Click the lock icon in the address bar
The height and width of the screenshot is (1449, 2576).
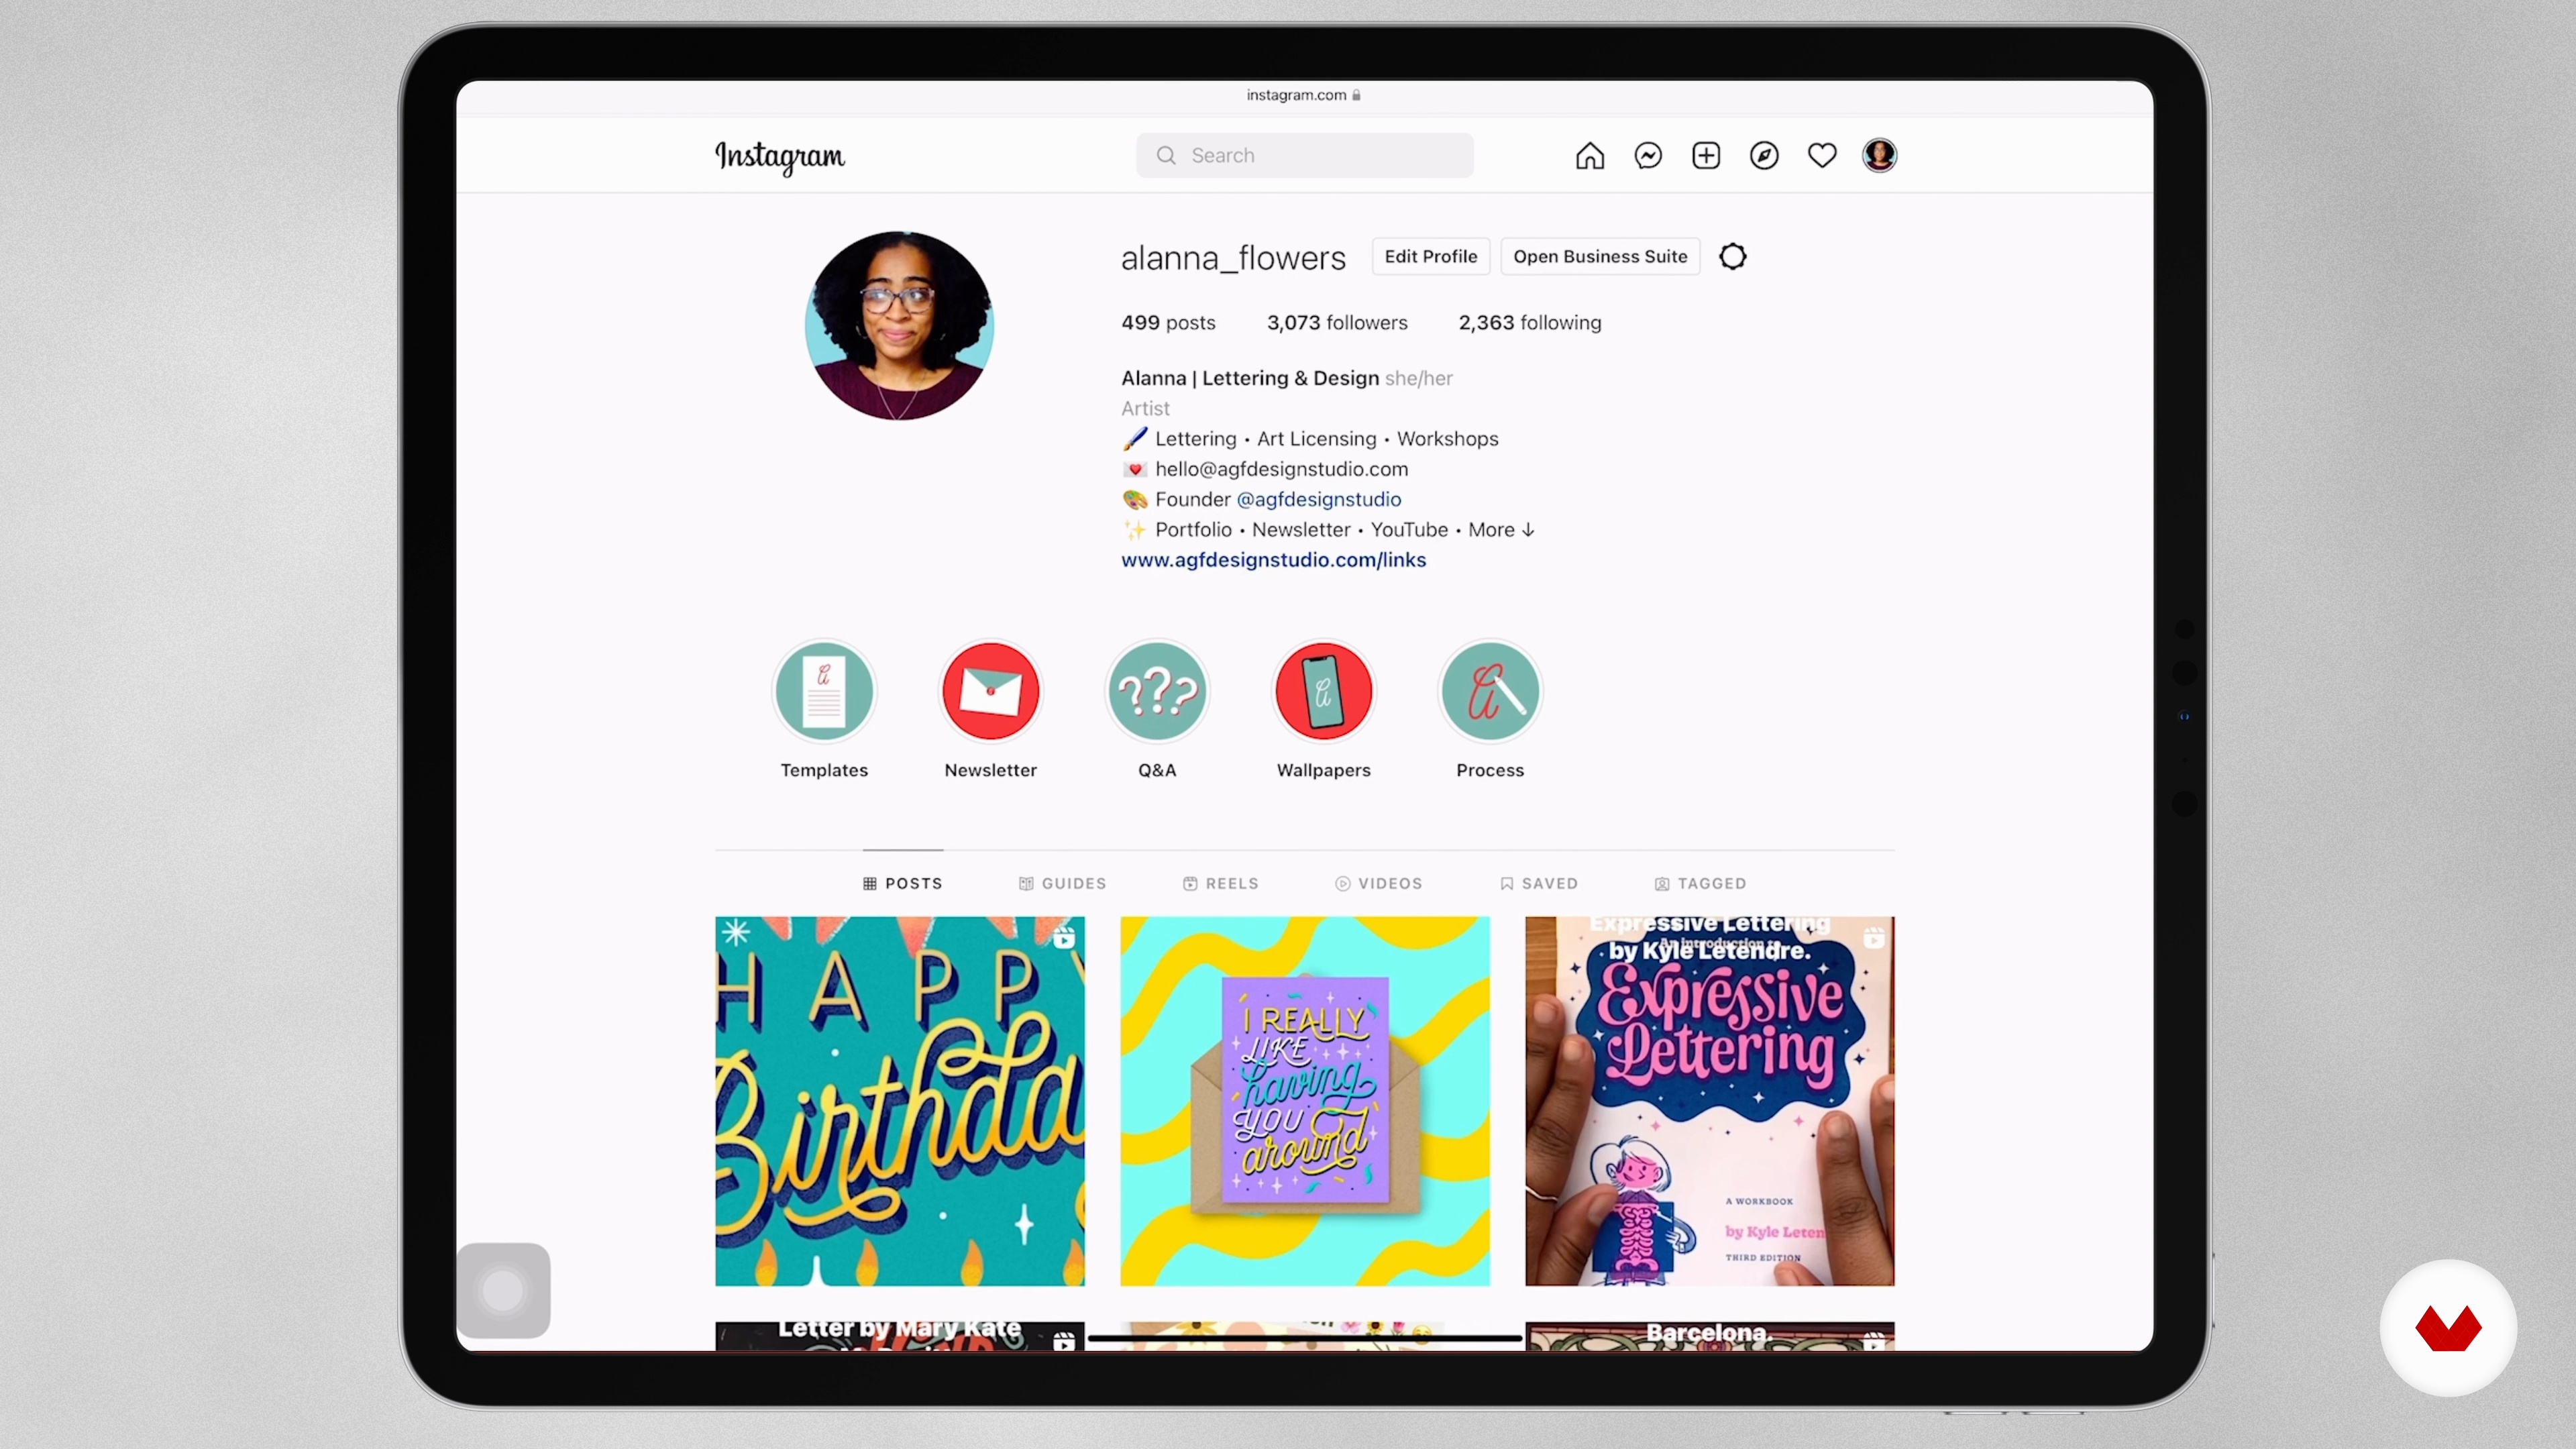click(1357, 95)
